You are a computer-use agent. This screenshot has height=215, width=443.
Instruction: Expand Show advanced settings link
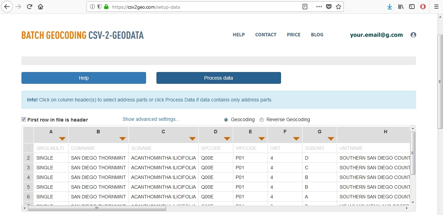point(151,119)
